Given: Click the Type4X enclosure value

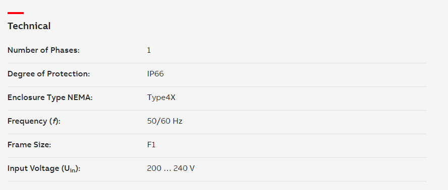Looking at the screenshot, I should 161,98.
